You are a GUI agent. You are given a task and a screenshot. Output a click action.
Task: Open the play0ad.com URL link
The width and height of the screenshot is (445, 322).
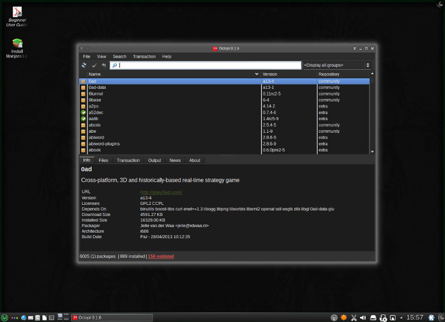tap(161, 192)
